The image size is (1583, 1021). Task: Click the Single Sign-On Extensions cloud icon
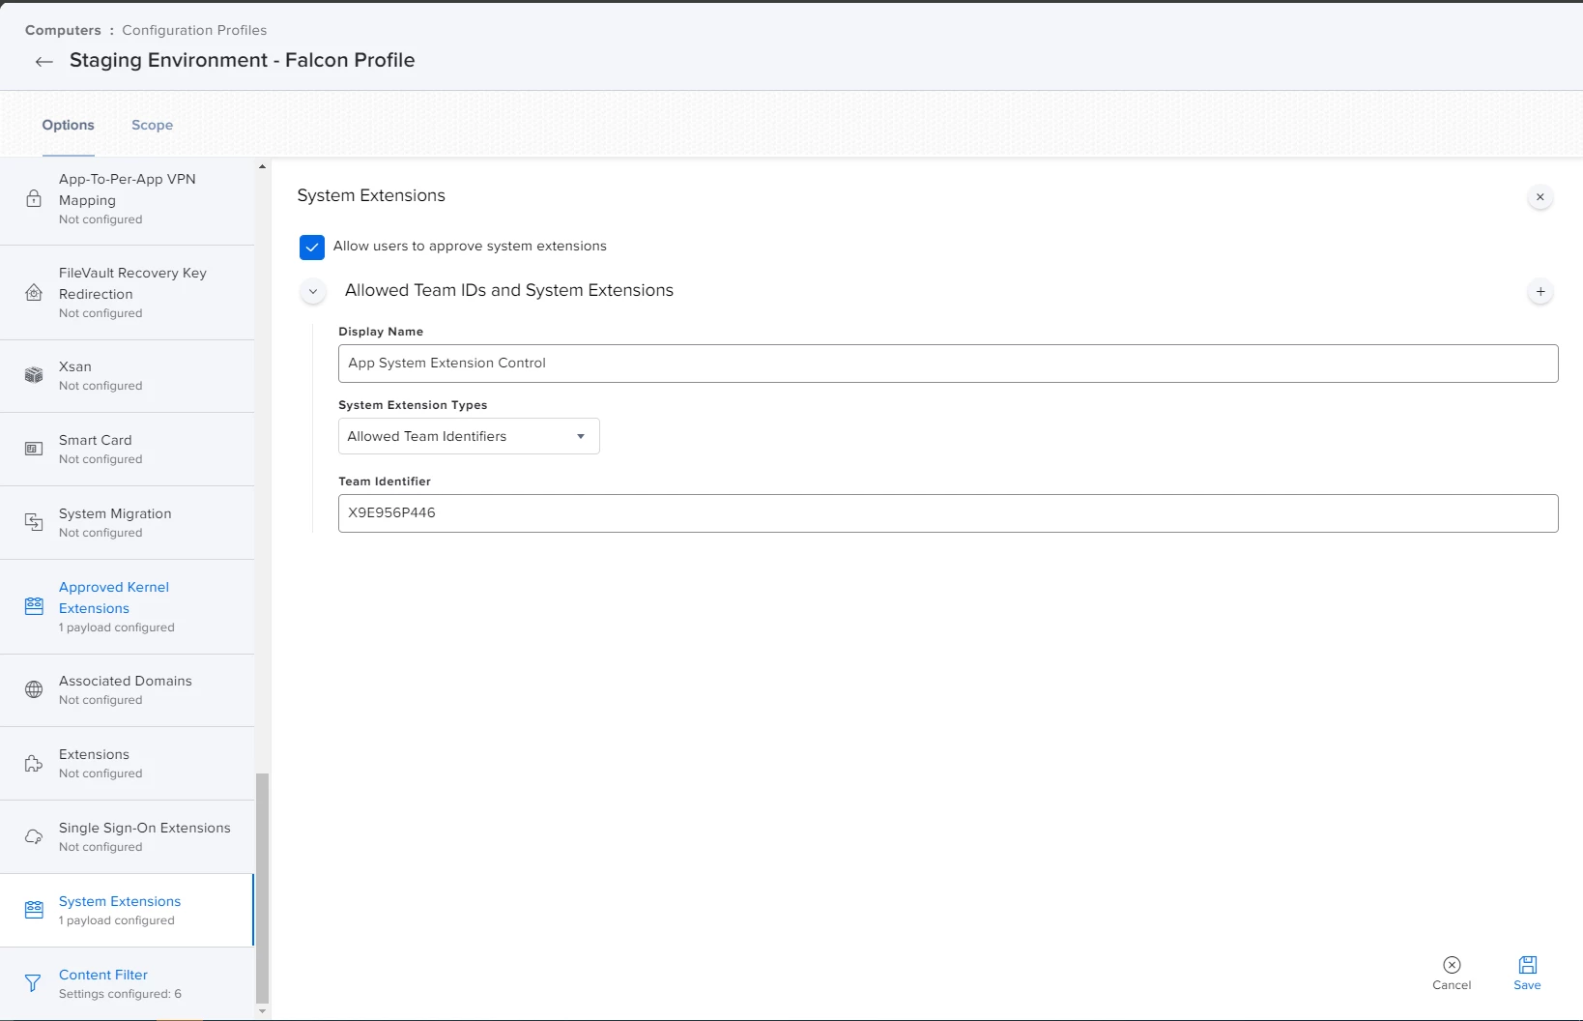[x=34, y=836]
